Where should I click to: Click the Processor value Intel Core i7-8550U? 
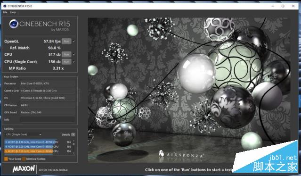(x=47, y=84)
